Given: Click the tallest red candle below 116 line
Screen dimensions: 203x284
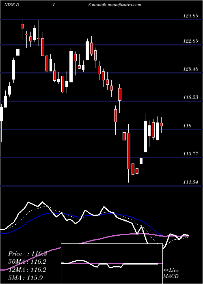Looking at the screenshot, I should pos(129,151).
